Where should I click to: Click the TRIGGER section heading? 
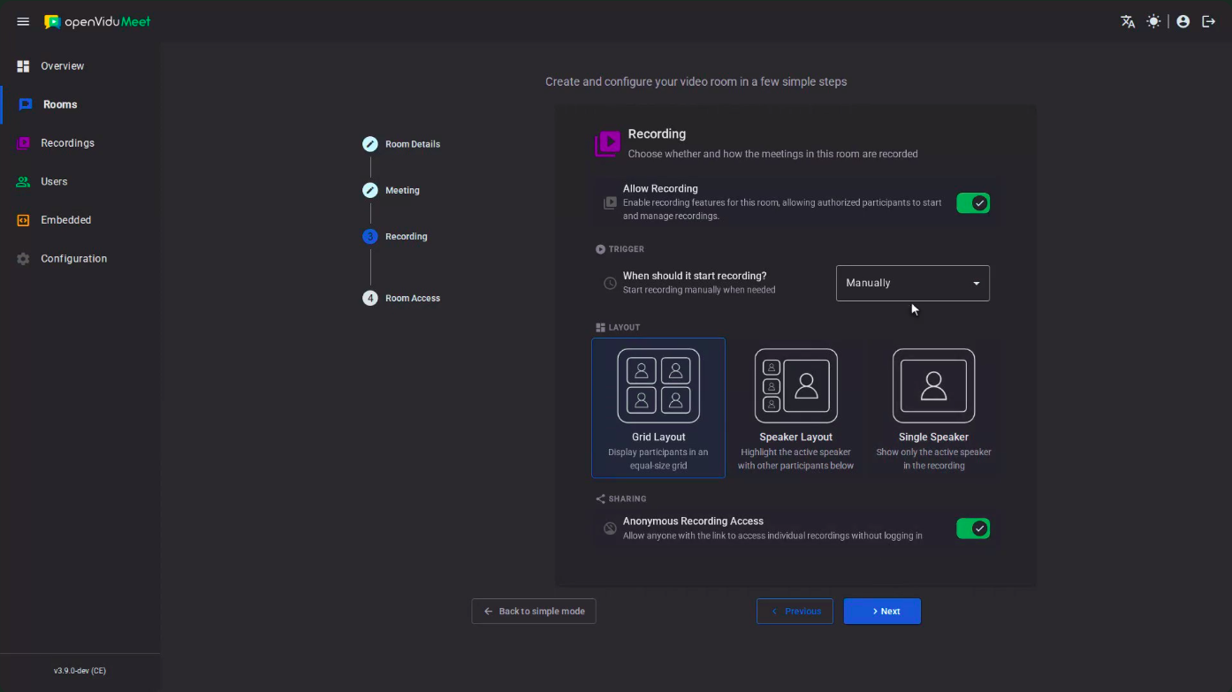pyautogui.click(x=626, y=249)
